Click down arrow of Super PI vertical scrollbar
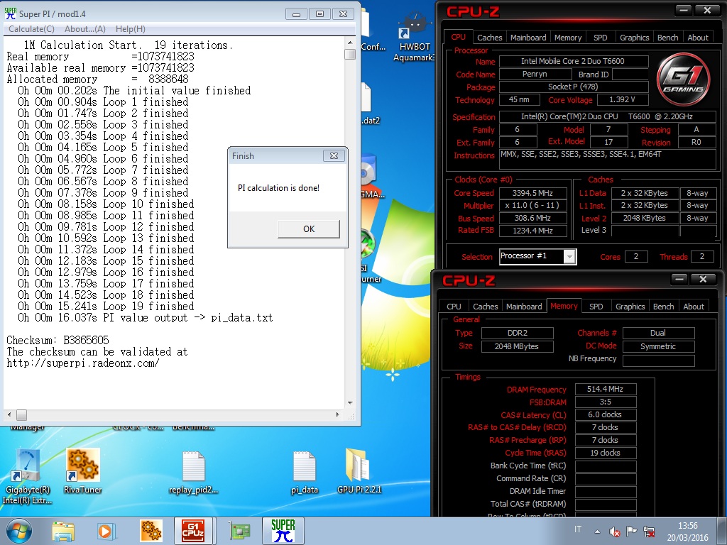The image size is (727, 545). pyautogui.click(x=350, y=403)
